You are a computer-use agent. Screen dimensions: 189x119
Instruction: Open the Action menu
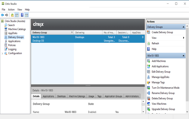(11, 10)
